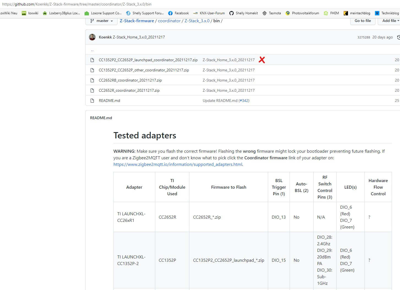The width and height of the screenshot is (400, 290).
Task: Open pull request #342 link
Action: pos(244,101)
